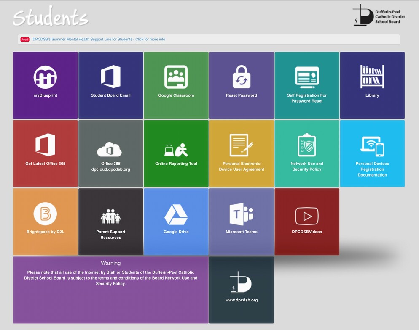Launch the Google Classroom icon
Viewport: 419px width, 330px height.
(x=176, y=77)
